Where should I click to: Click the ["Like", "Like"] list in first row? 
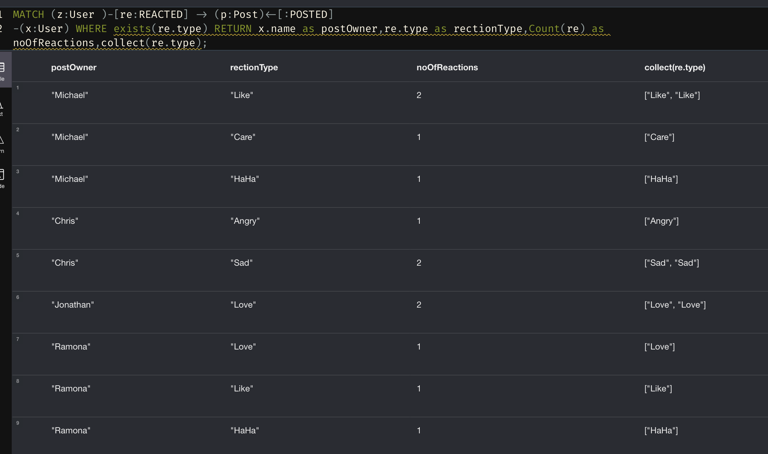[672, 95]
